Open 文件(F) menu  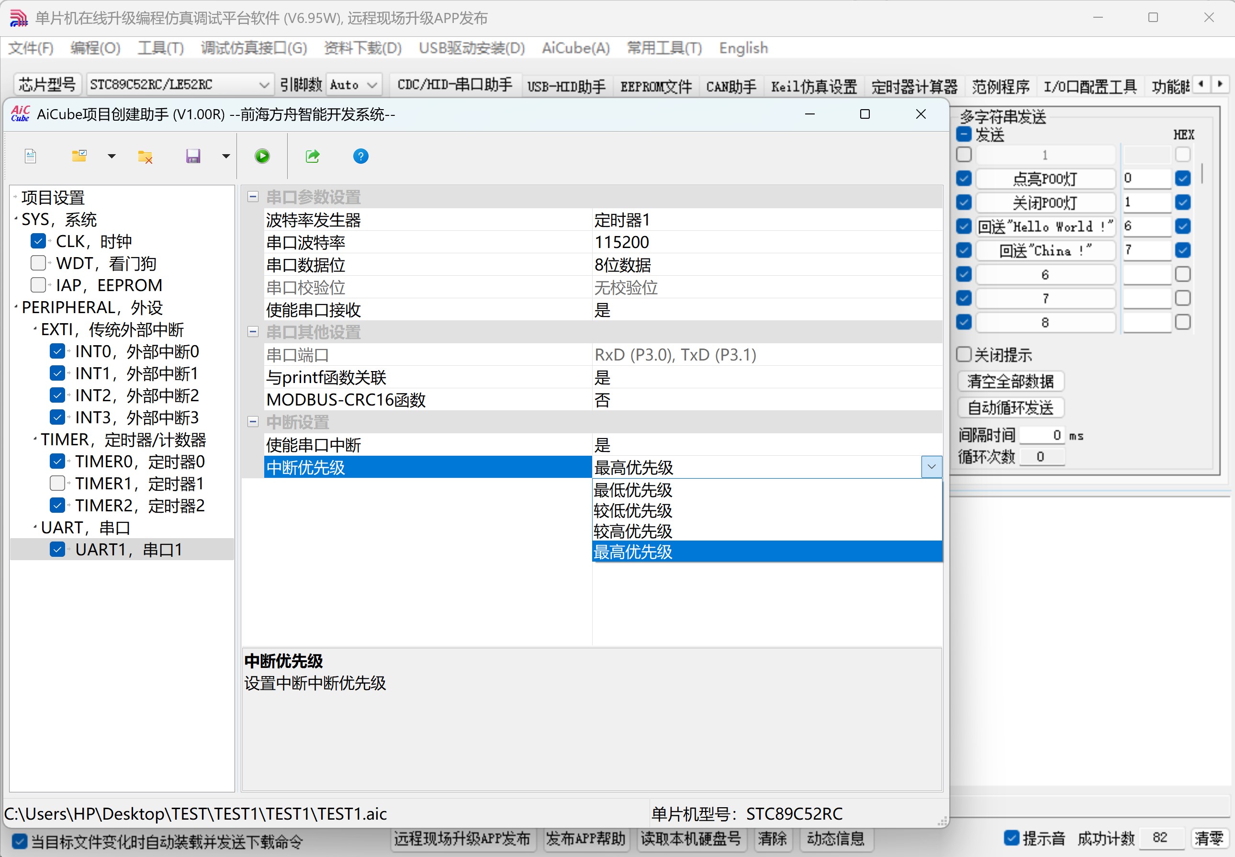pyautogui.click(x=31, y=48)
